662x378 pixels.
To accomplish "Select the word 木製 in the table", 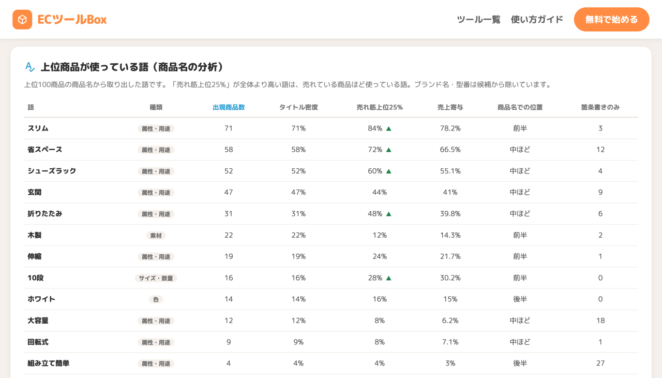I will point(34,235).
